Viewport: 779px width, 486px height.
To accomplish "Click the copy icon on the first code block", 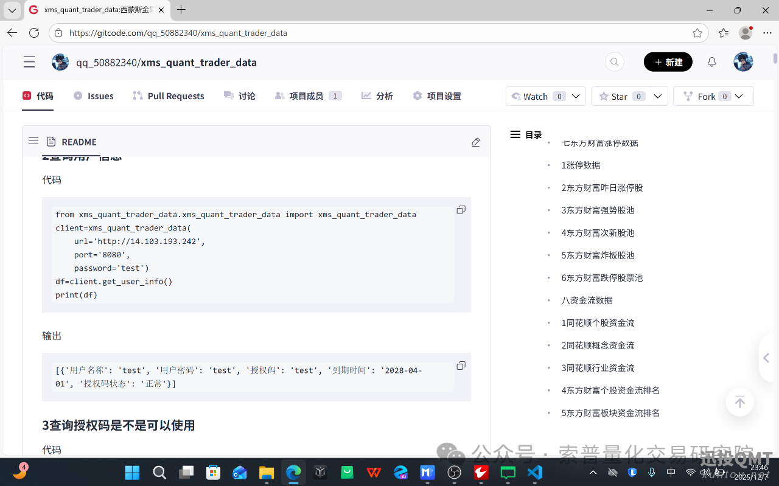I will 461,209.
